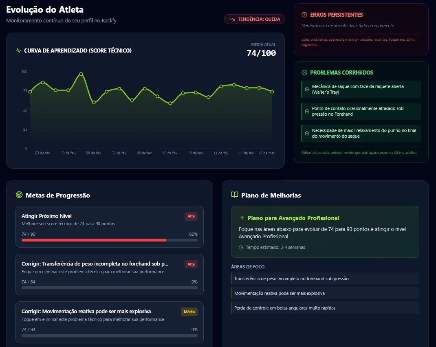Click the red 74 / 90 progress bar

tap(94, 240)
